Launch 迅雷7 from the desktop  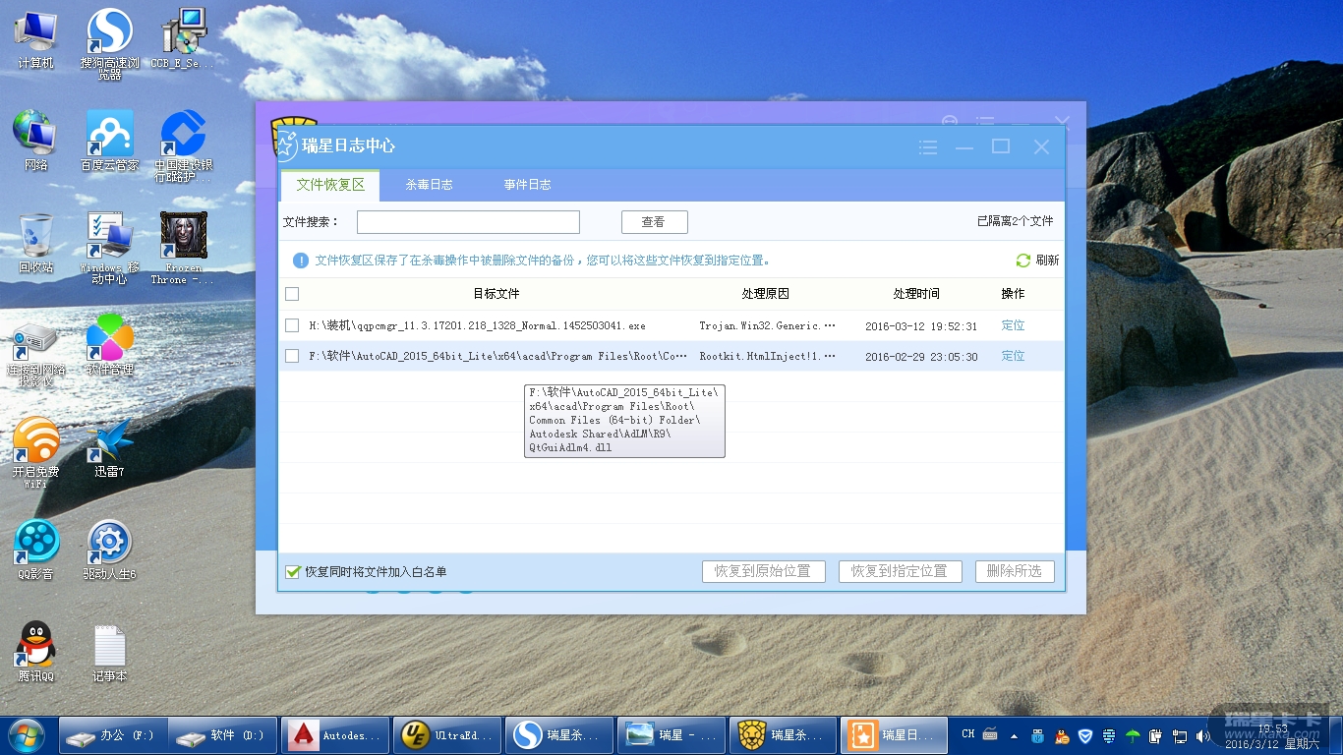click(109, 447)
